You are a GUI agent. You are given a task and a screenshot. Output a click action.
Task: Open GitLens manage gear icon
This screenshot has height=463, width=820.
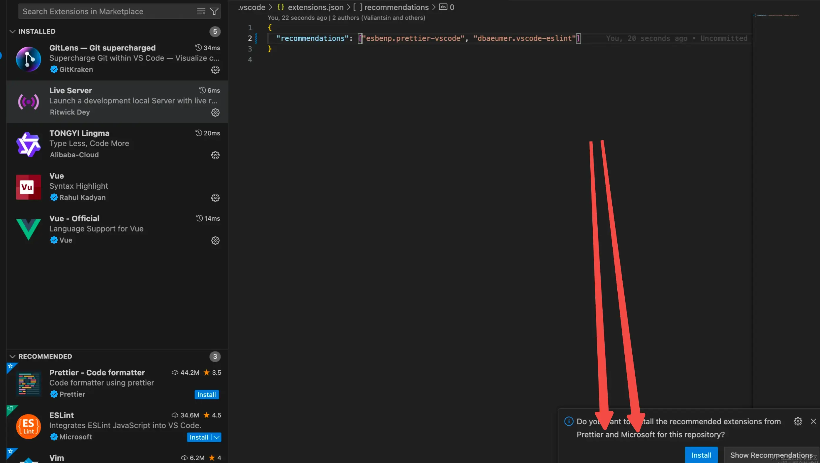pyautogui.click(x=215, y=70)
